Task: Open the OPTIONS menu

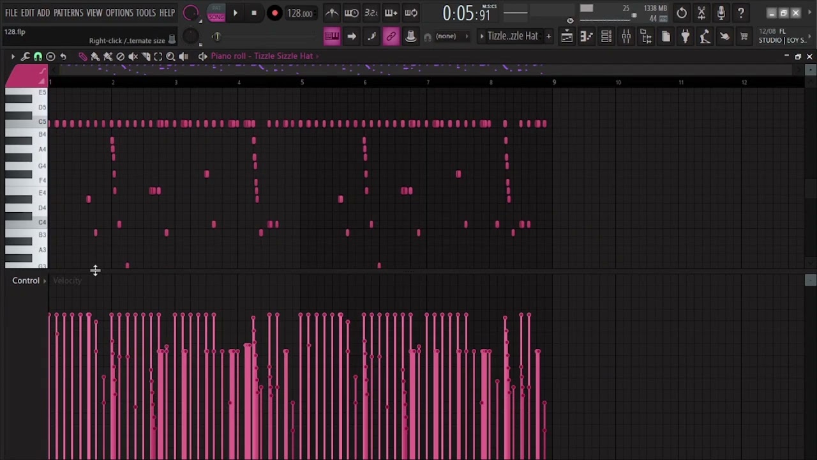Action: (x=119, y=13)
